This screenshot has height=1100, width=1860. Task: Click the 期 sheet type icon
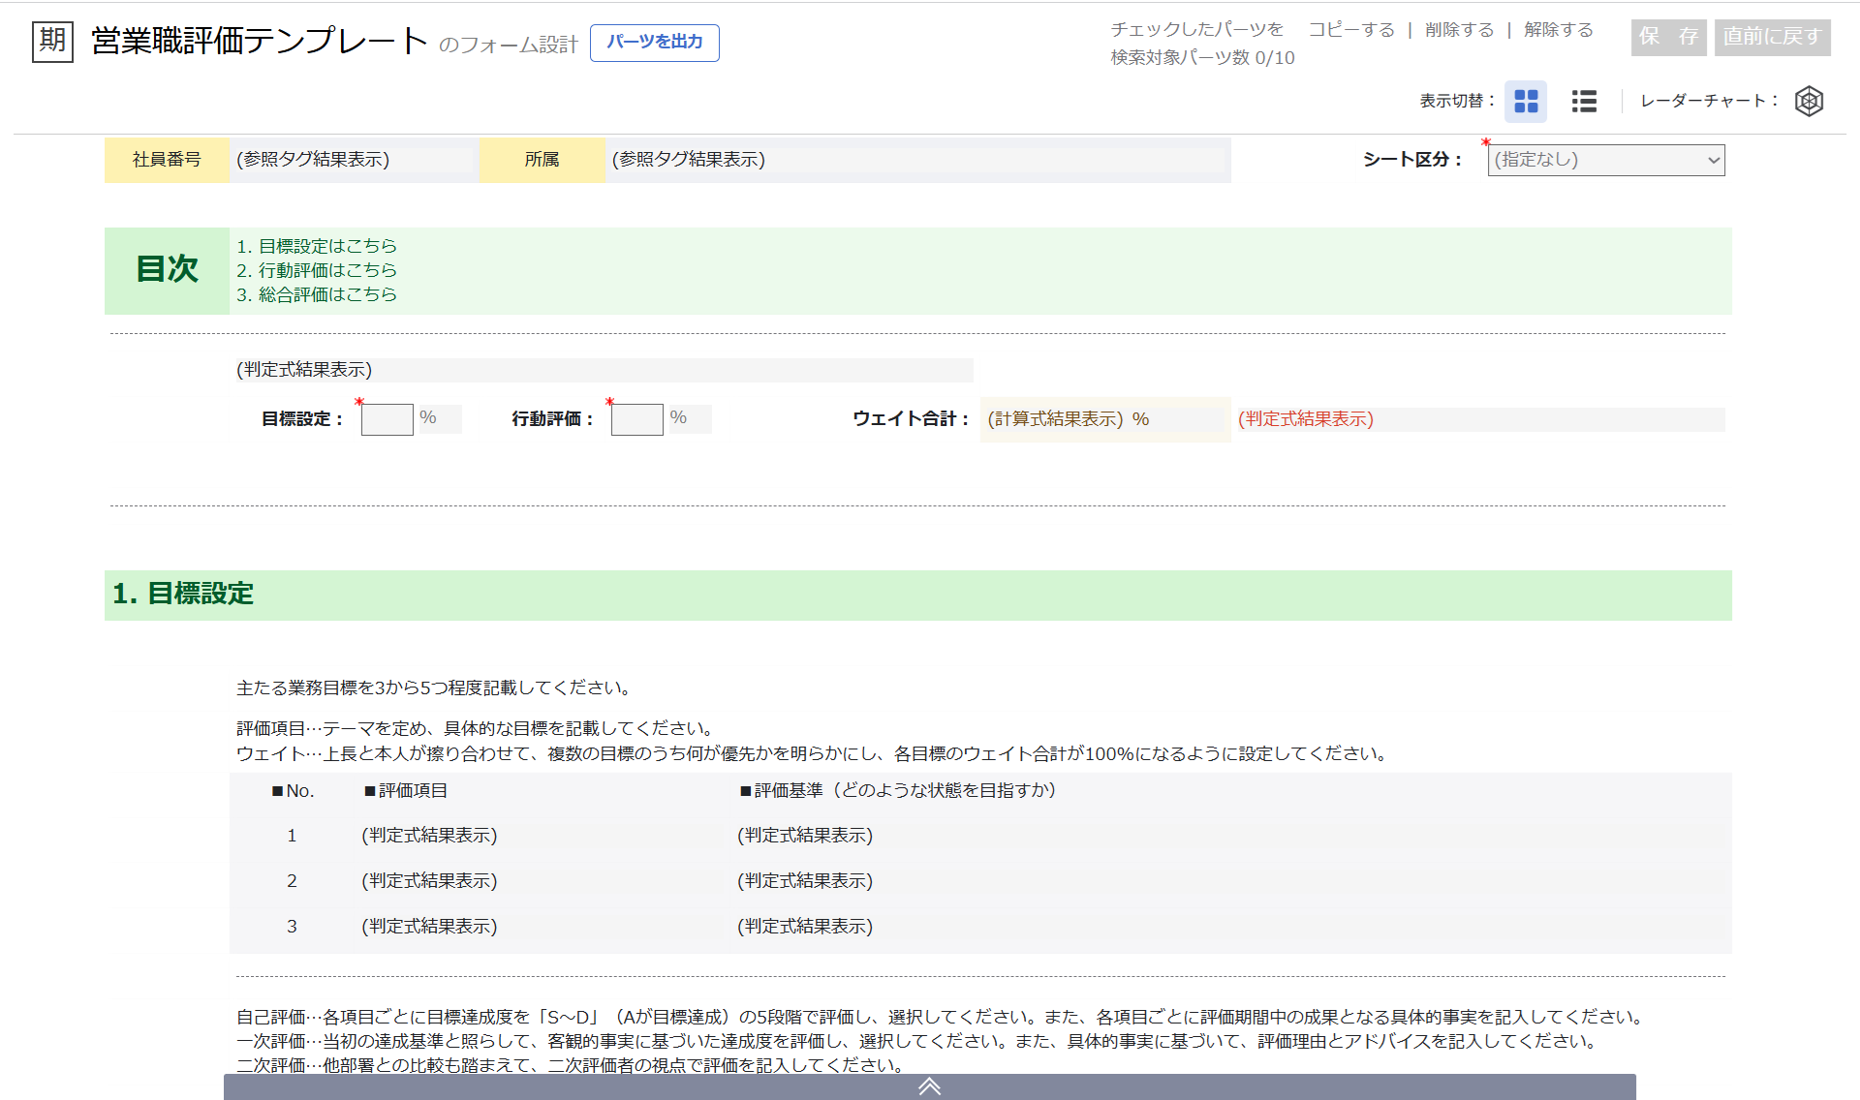pyautogui.click(x=52, y=42)
